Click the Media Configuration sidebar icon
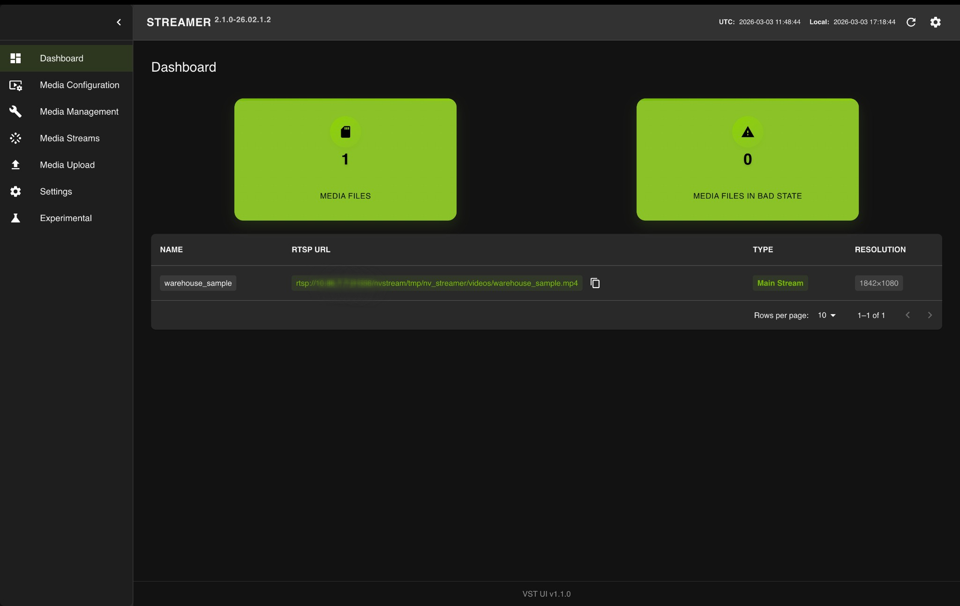The height and width of the screenshot is (606, 960). point(15,85)
